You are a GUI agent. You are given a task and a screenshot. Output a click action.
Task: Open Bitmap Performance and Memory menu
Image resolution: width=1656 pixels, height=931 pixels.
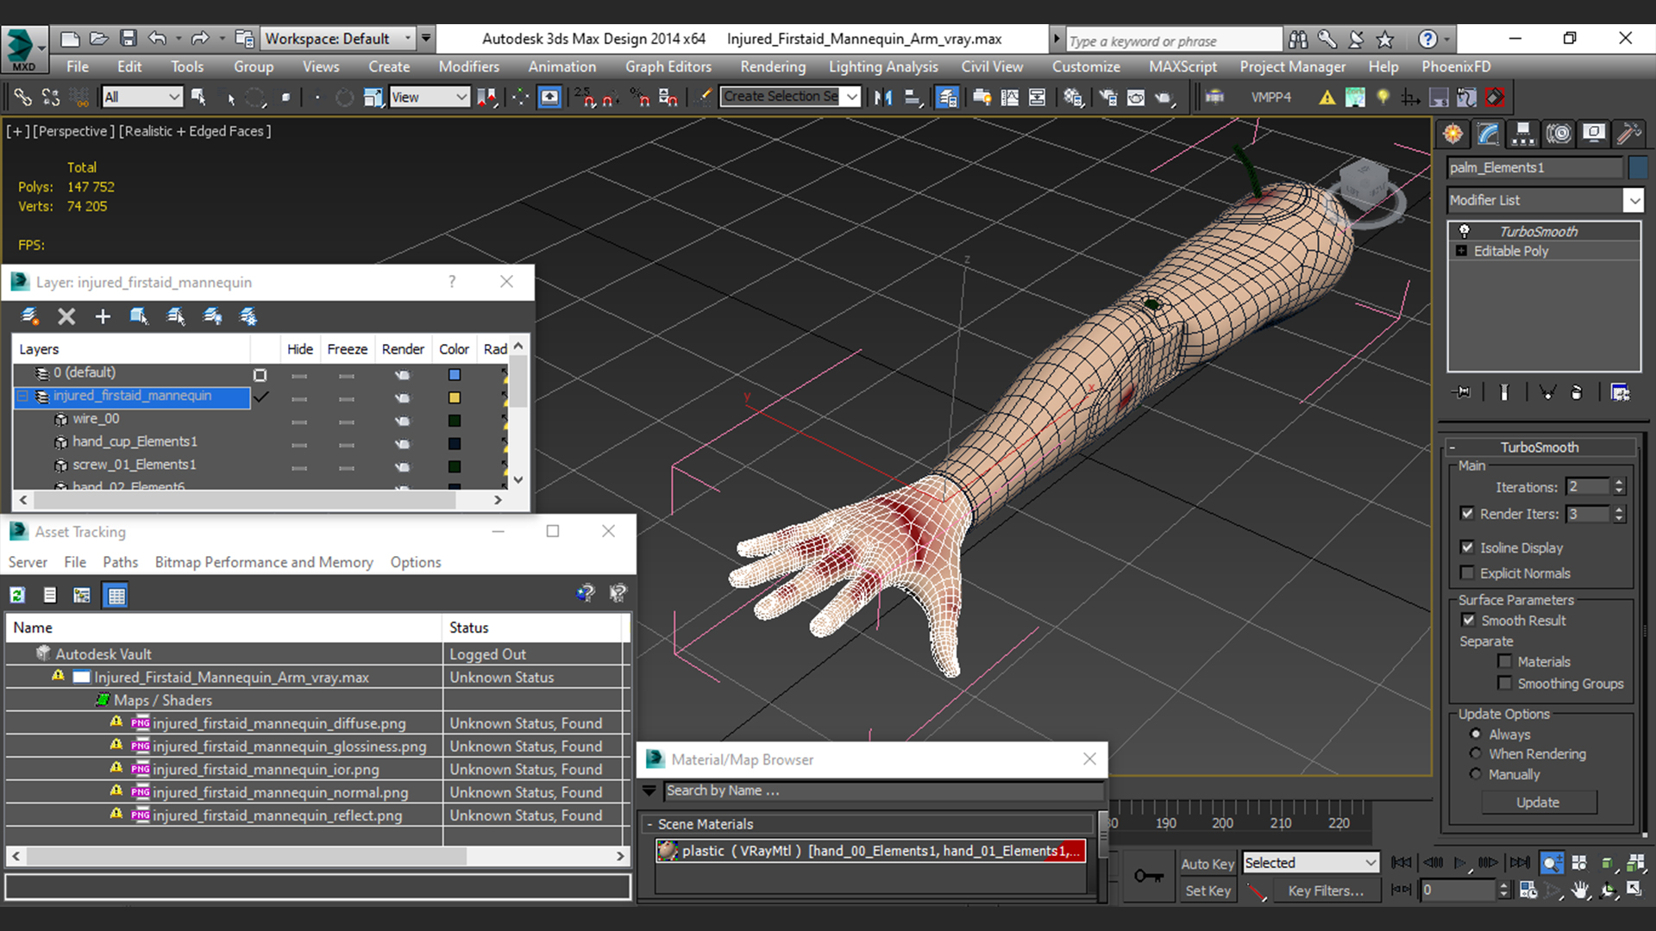(264, 562)
